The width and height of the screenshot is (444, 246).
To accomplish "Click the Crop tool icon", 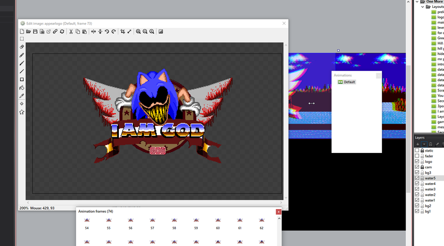I will click(123, 31).
